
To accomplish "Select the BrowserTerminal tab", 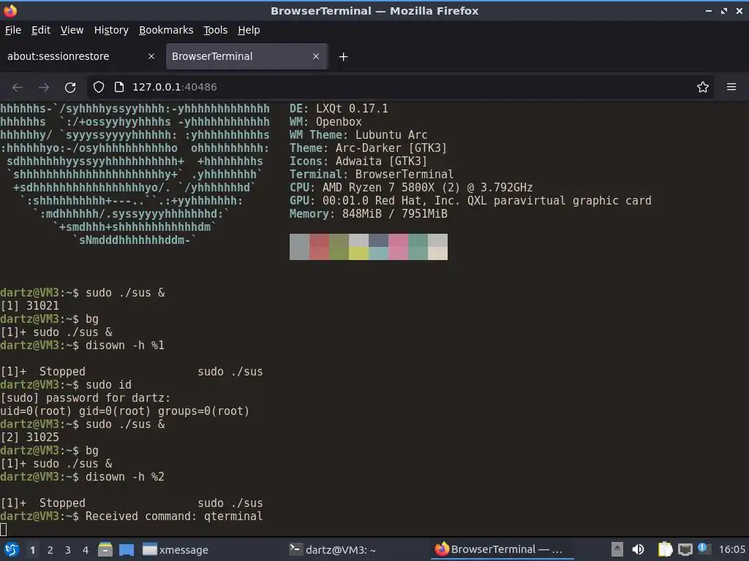I will click(246, 56).
